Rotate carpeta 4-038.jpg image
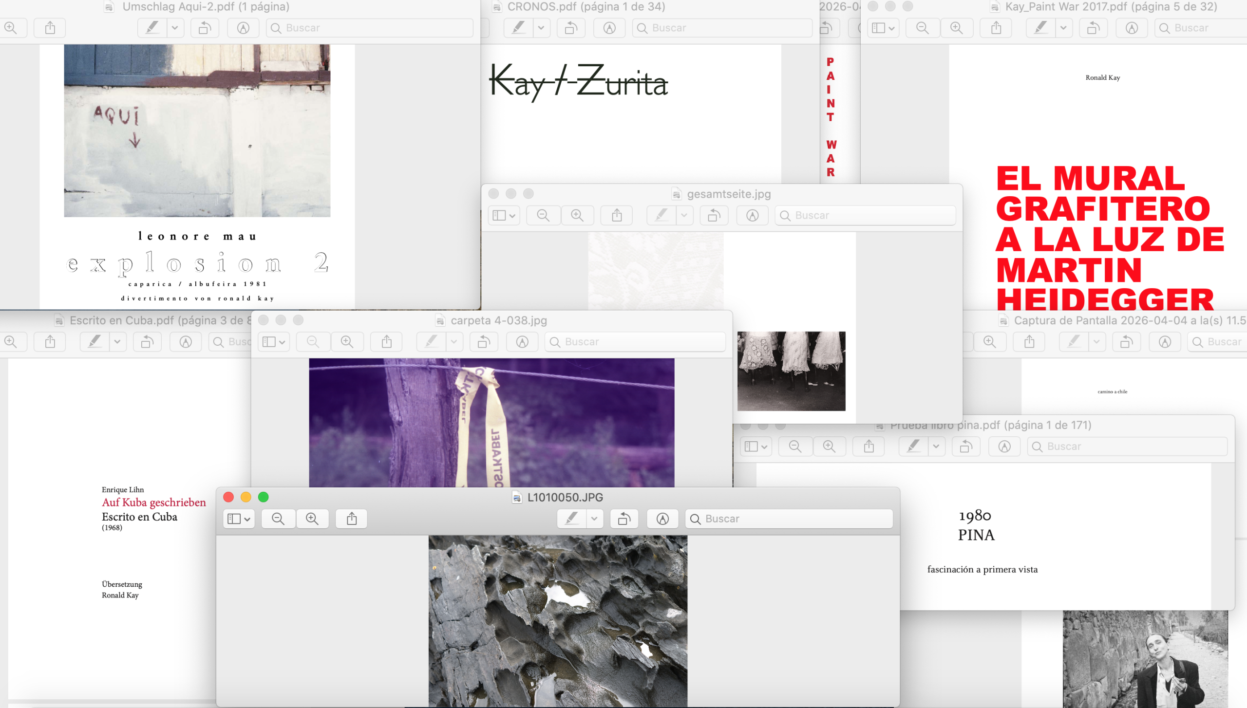Screen dimensions: 1247x708 coord(483,342)
